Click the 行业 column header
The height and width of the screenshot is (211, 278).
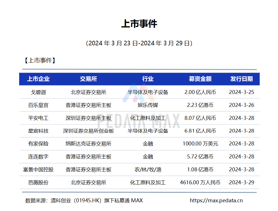pyautogui.click(x=148, y=79)
